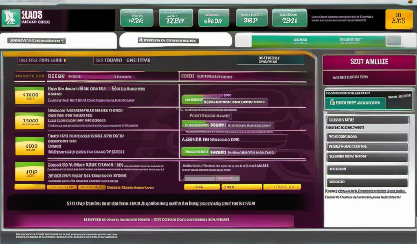Screen dimensions: 417x244
Task: Open the second tab above the purple list
Action: click(x=122, y=60)
